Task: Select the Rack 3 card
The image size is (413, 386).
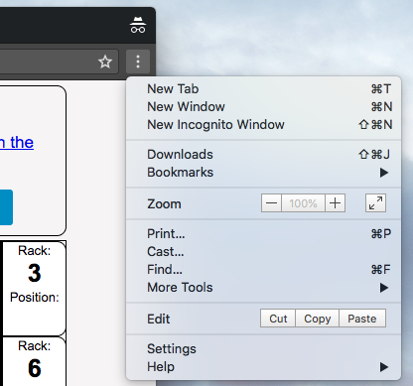Action: coord(35,289)
